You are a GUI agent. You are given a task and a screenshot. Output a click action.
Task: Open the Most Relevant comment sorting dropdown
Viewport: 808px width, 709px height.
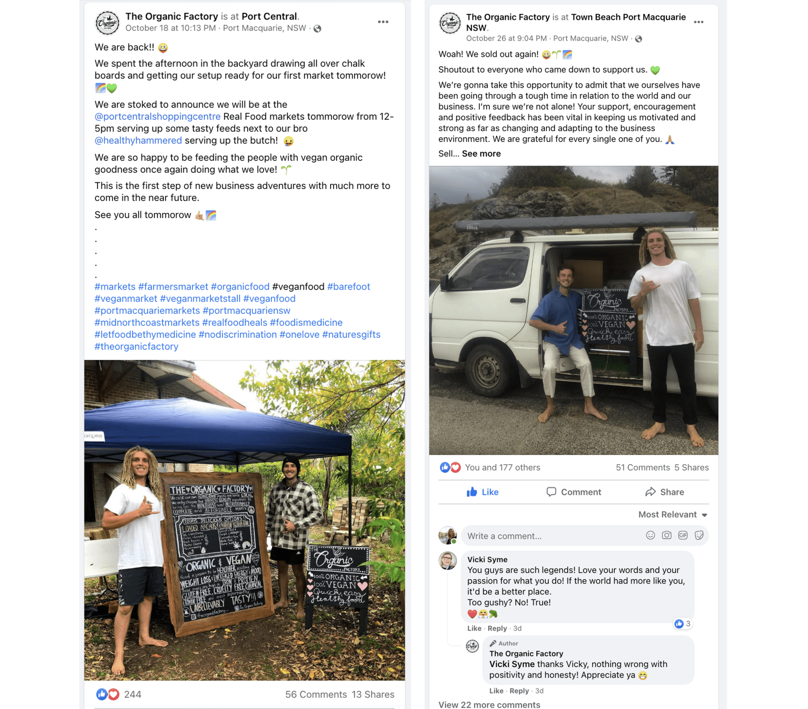672,514
